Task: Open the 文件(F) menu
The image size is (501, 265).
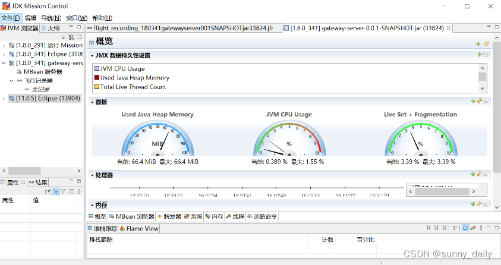Action: click(11, 18)
